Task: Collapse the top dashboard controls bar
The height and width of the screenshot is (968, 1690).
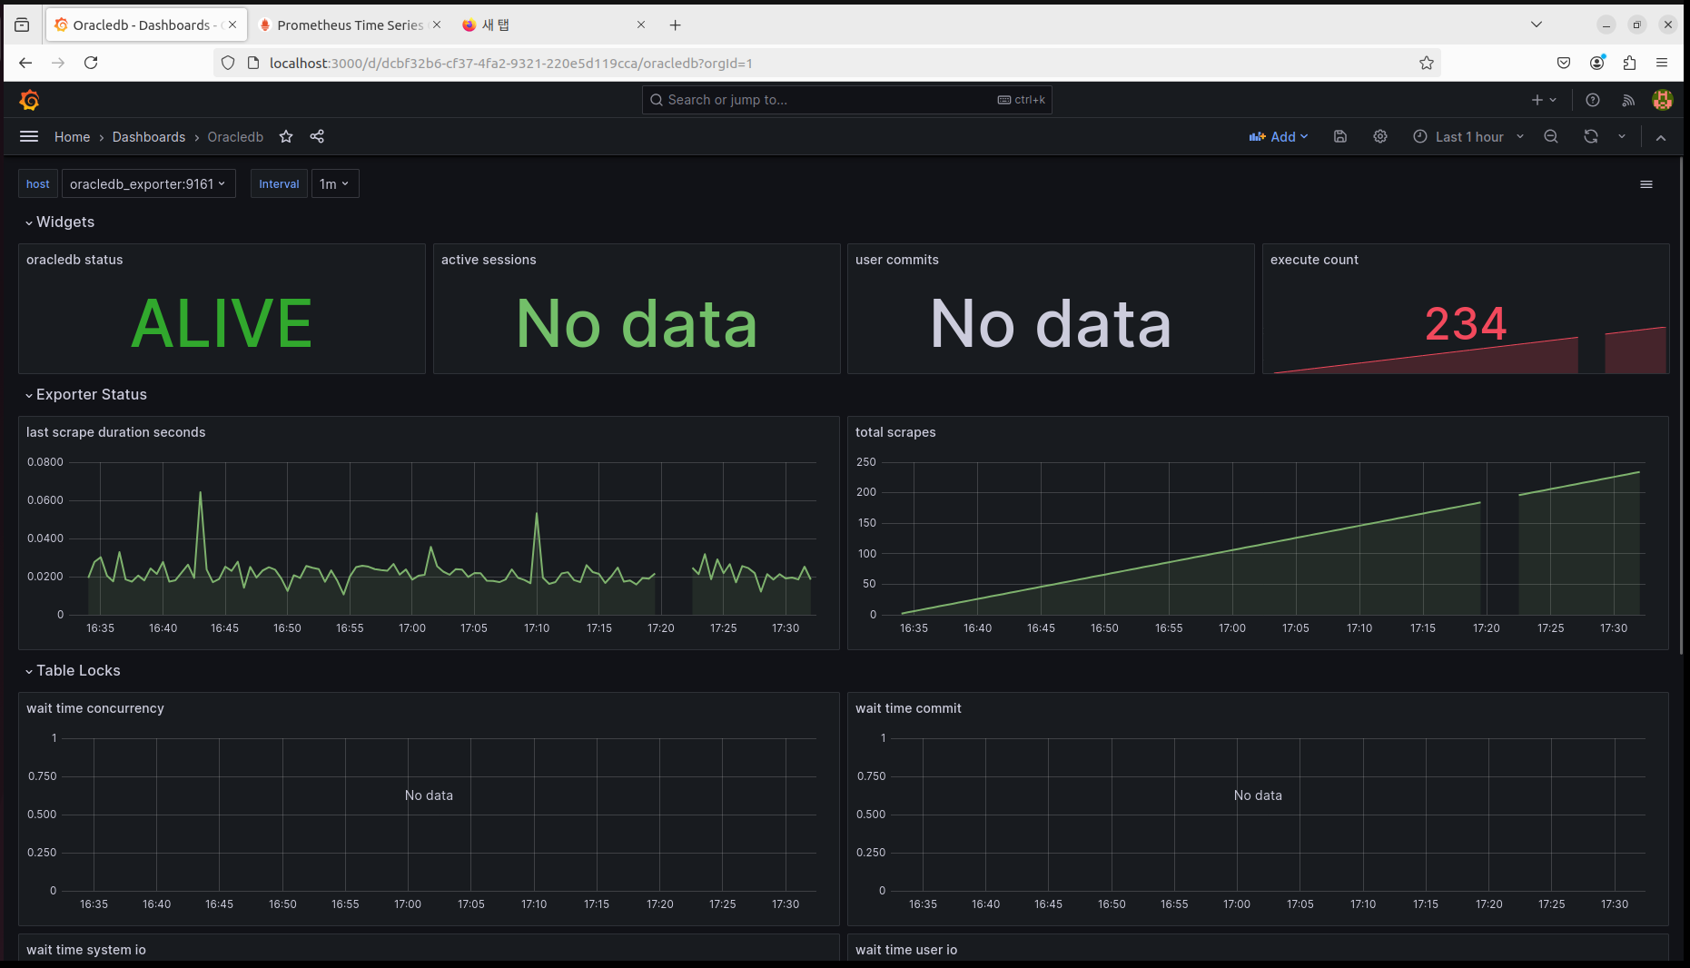Action: tap(1661, 137)
